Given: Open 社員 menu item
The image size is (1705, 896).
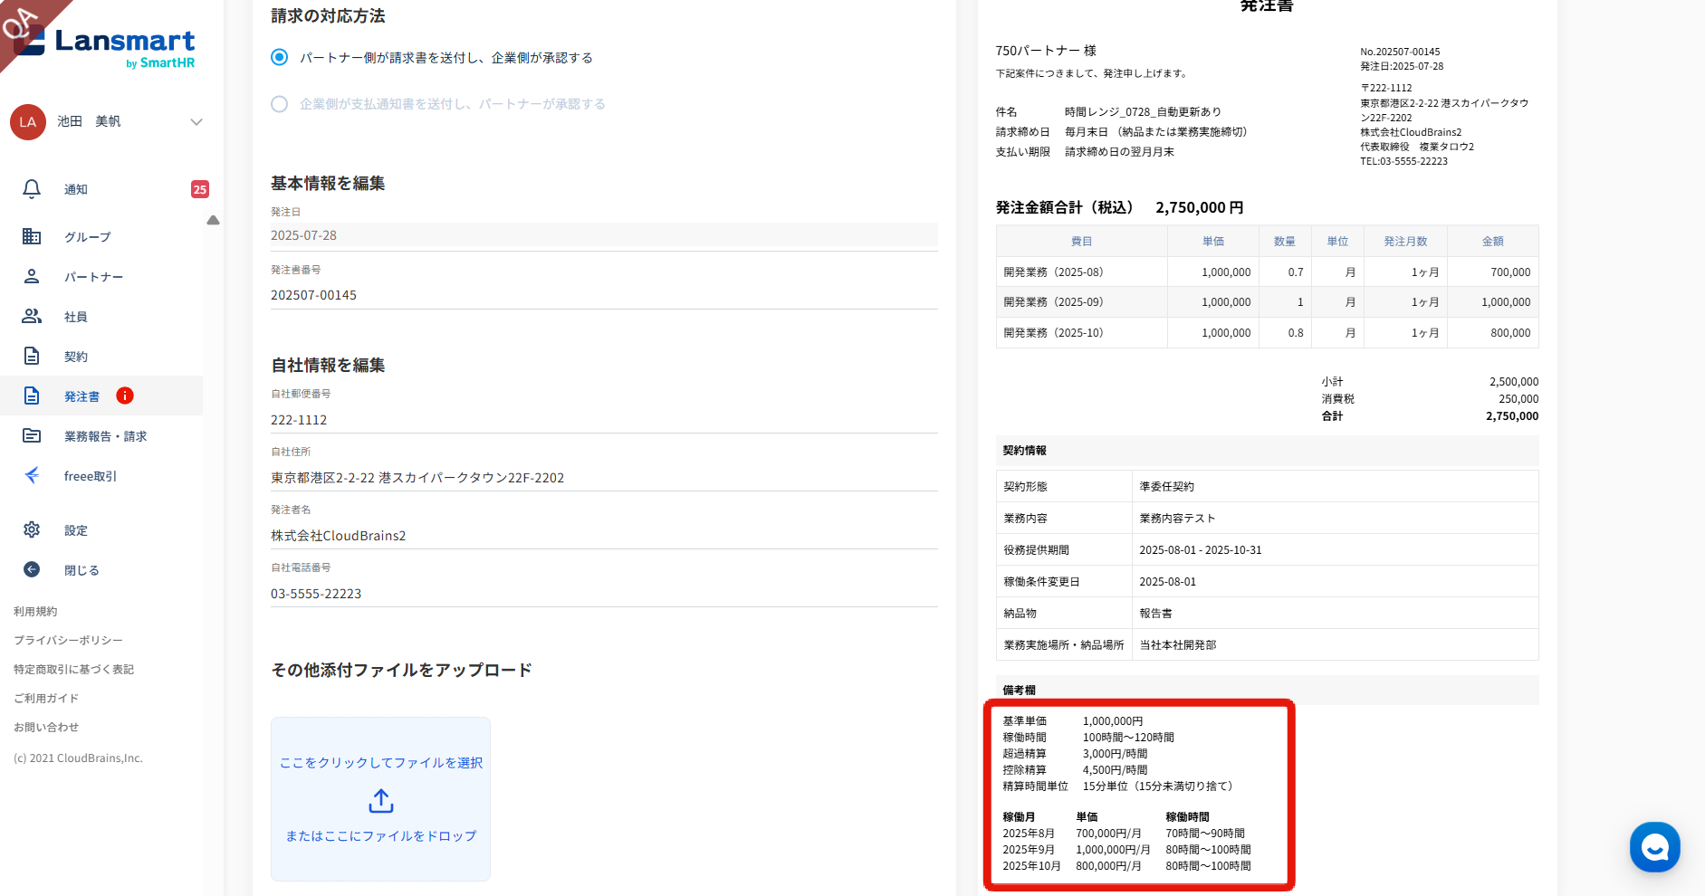Looking at the screenshot, I should click(76, 317).
